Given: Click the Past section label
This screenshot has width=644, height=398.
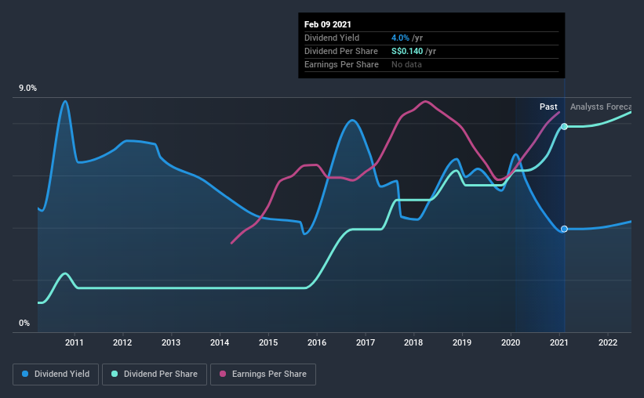Looking at the screenshot, I should pos(548,107).
